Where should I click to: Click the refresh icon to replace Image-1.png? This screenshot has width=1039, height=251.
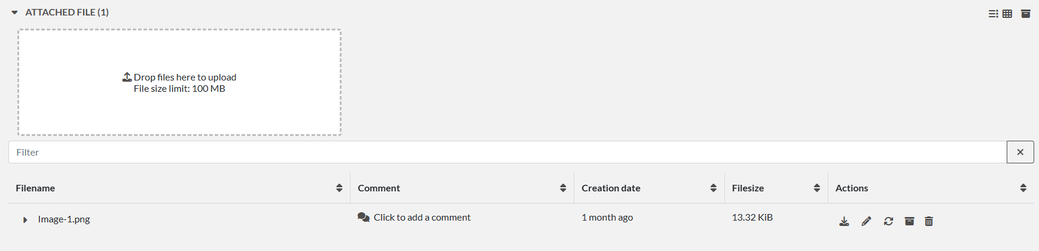(x=888, y=221)
